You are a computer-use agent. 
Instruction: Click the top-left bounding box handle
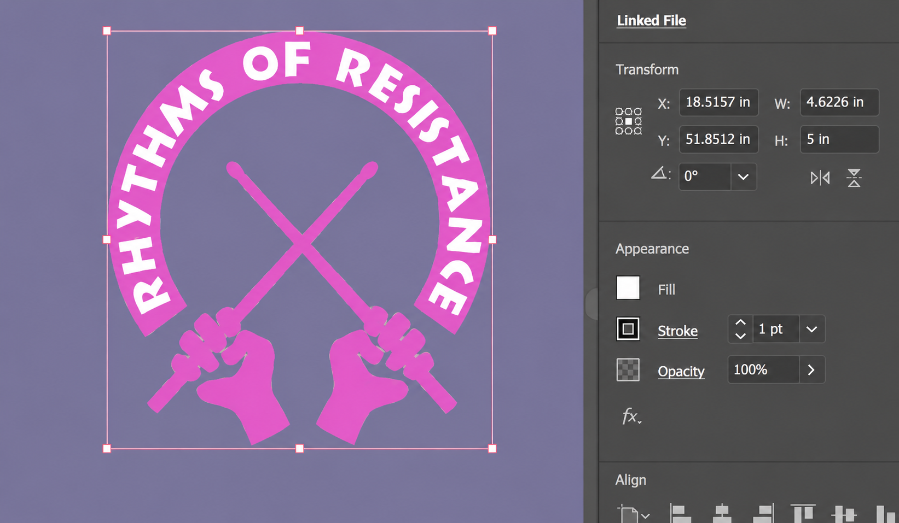107,31
